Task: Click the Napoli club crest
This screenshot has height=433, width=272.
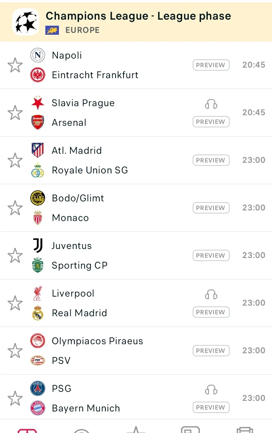Action: [38, 56]
